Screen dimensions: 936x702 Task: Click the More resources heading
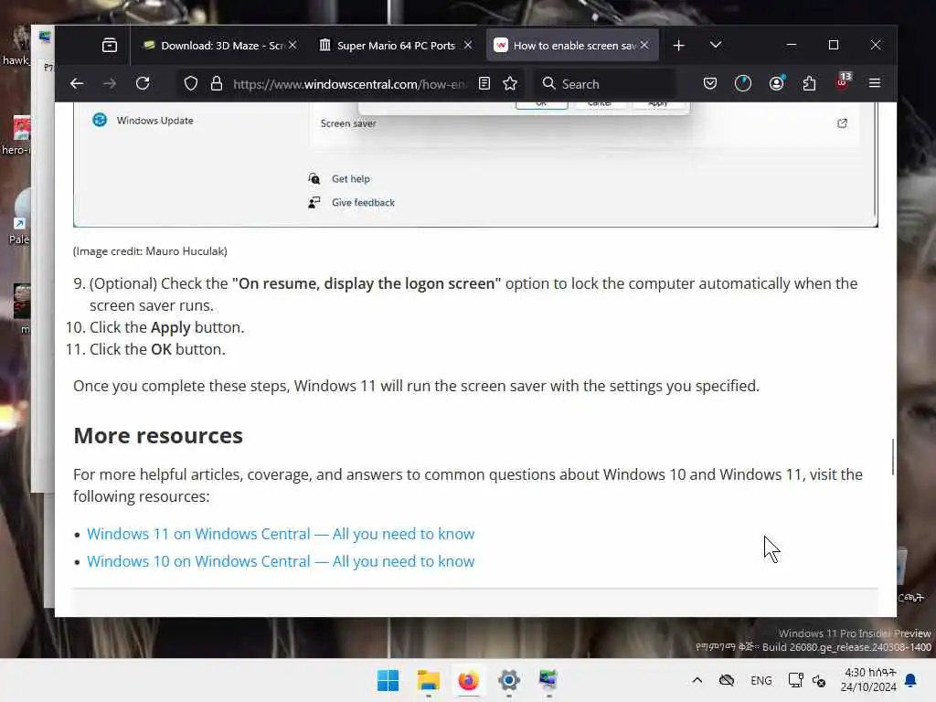(158, 436)
